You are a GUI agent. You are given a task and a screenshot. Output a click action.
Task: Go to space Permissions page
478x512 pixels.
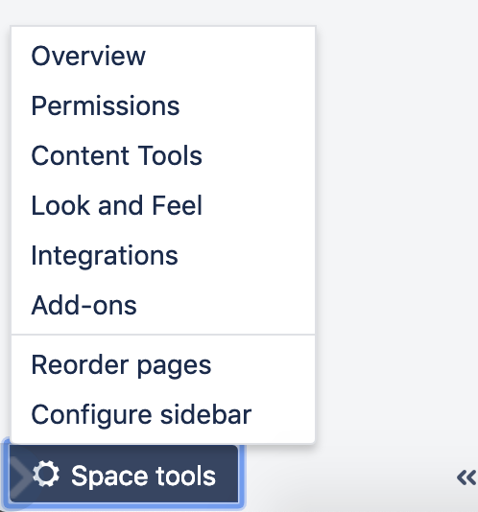point(163,105)
